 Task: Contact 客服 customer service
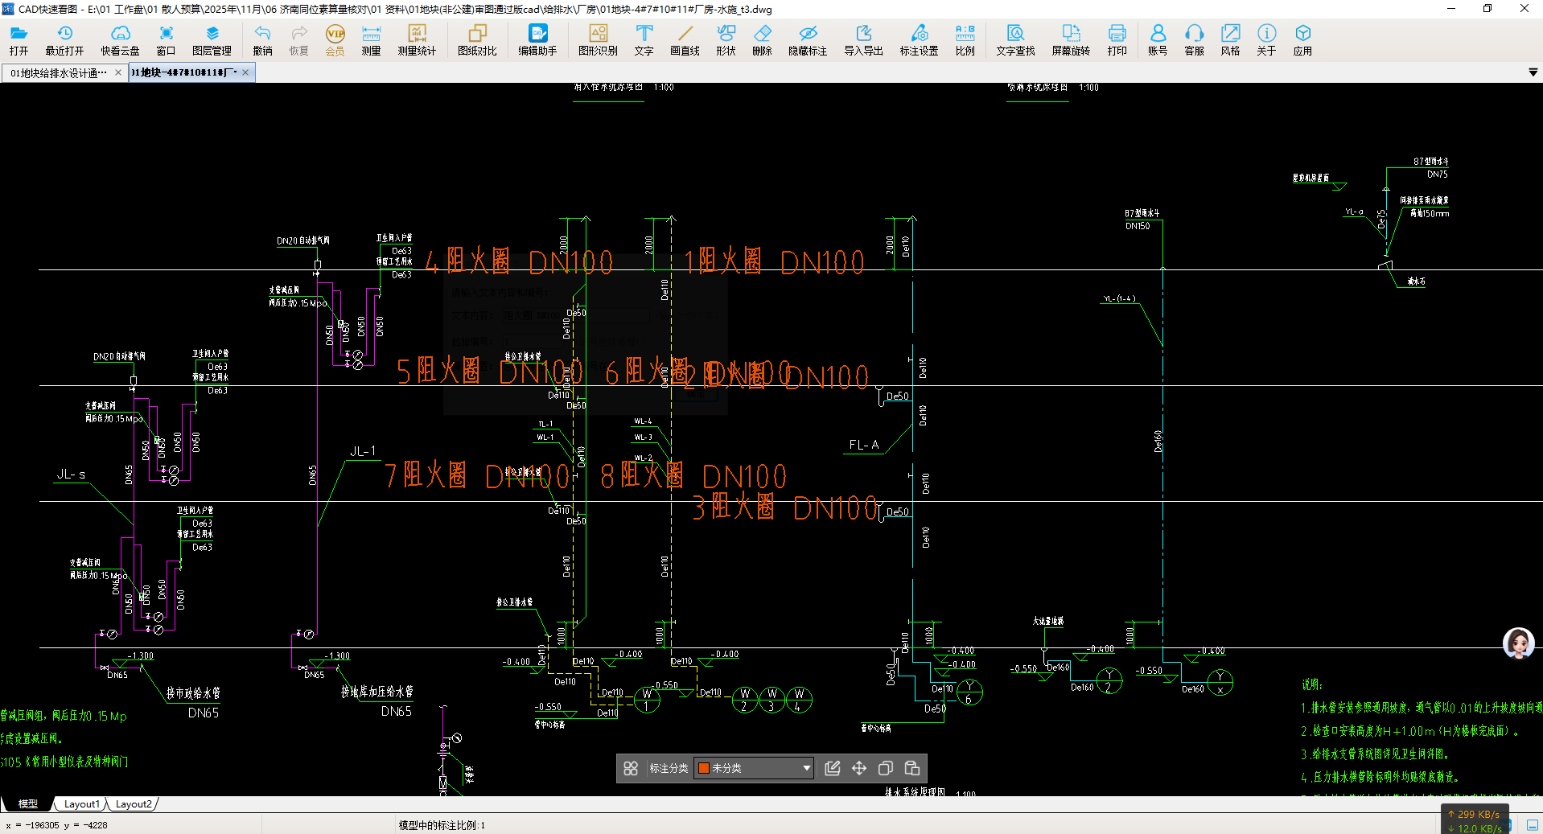[x=1194, y=39]
